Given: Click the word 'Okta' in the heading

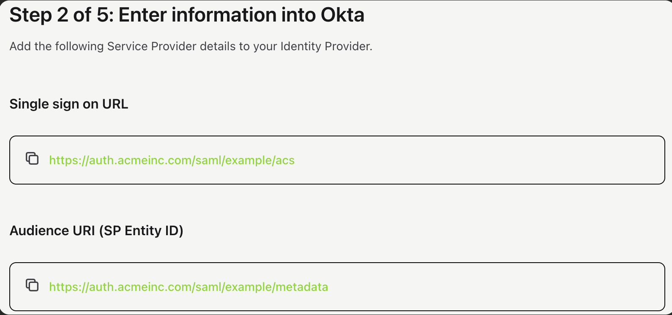Looking at the screenshot, I should point(342,15).
